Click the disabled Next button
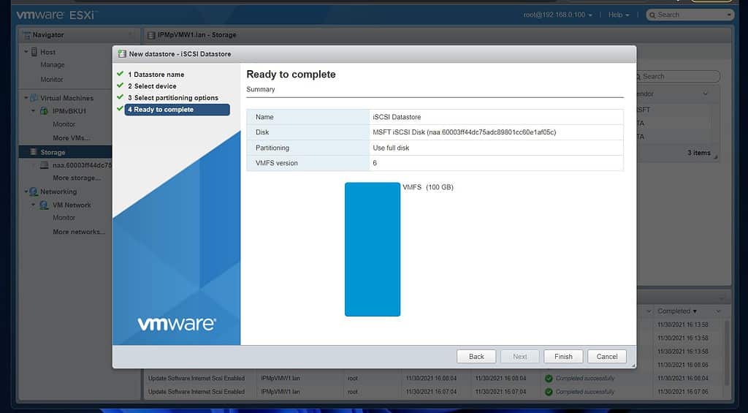 pos(520,356)
